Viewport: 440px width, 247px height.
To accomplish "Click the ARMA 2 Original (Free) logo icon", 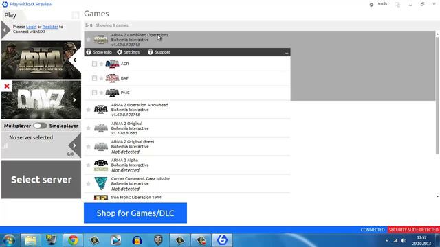I will coord(101,146).
